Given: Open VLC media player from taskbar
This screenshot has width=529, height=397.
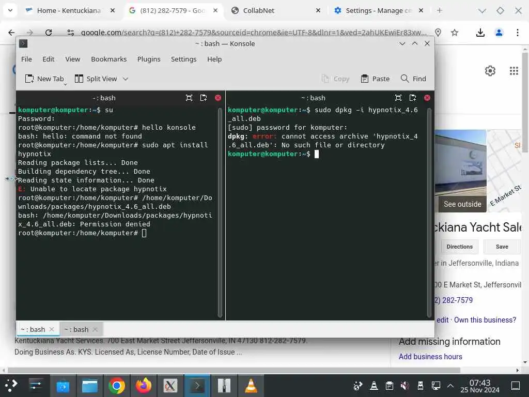Looking at the screenshot, I should 251,386.
